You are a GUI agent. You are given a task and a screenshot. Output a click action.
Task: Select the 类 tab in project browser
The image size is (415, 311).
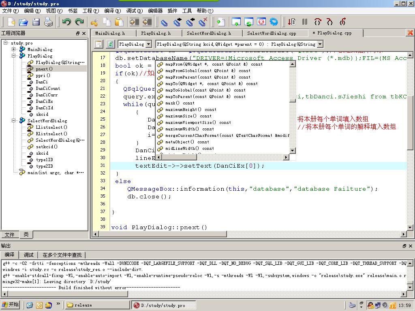pyautogui.click(x=26, y=234)
